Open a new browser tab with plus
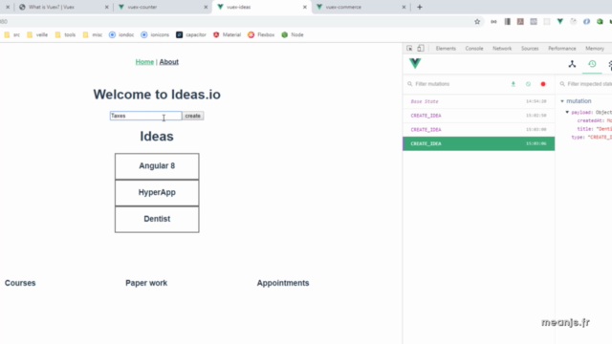This screenshot has width=612, height=344. tap(420, 7)
